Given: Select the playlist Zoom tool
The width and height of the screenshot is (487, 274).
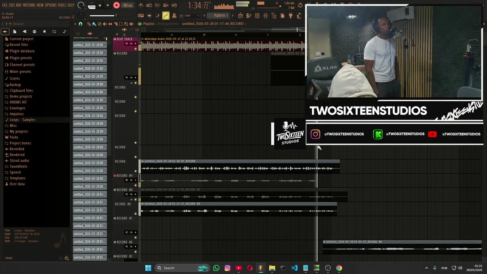Looking at the screenshot, I should coord(126,24).
